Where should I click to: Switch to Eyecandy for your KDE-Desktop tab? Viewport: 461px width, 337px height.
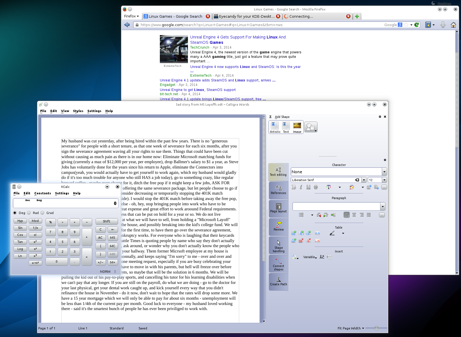coord(247,16)
